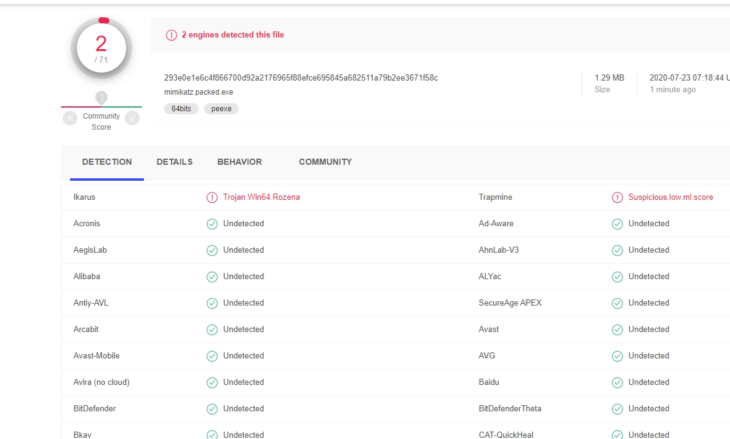Click the alert icon next to Suspicious.low.ml.score
The image size is (730, 439).
click(x=617, y=197)
